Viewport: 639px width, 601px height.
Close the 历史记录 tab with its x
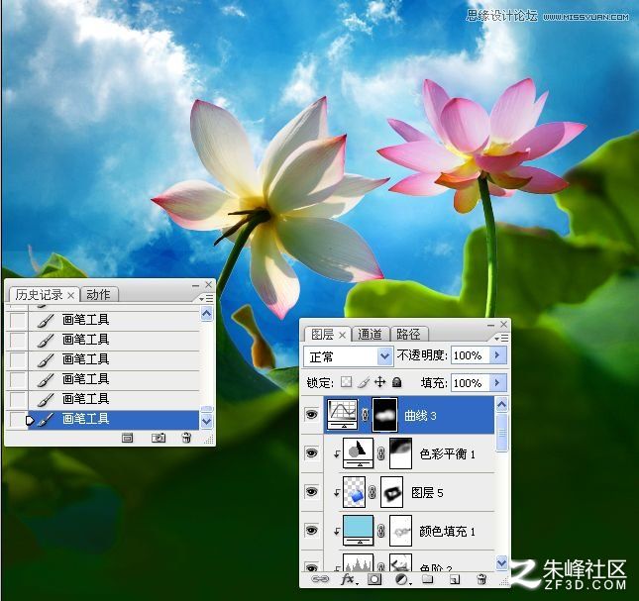(x=71, y=295)
